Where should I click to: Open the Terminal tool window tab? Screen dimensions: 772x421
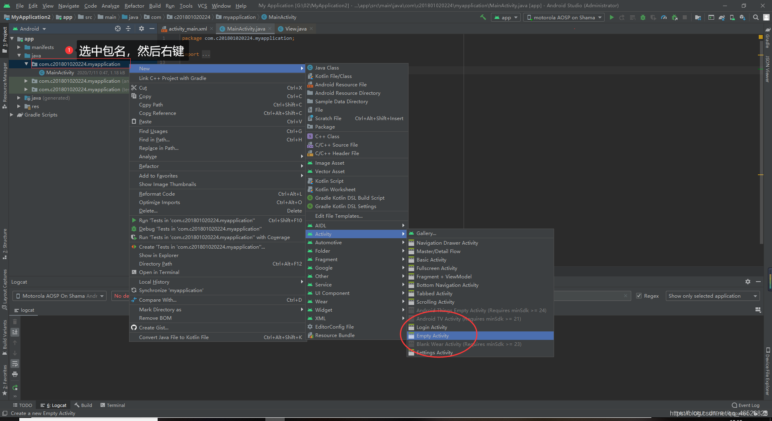tap(113, 405)
